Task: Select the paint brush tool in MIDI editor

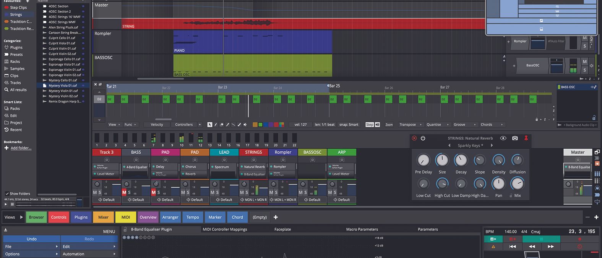Action: tap(239, 125)
